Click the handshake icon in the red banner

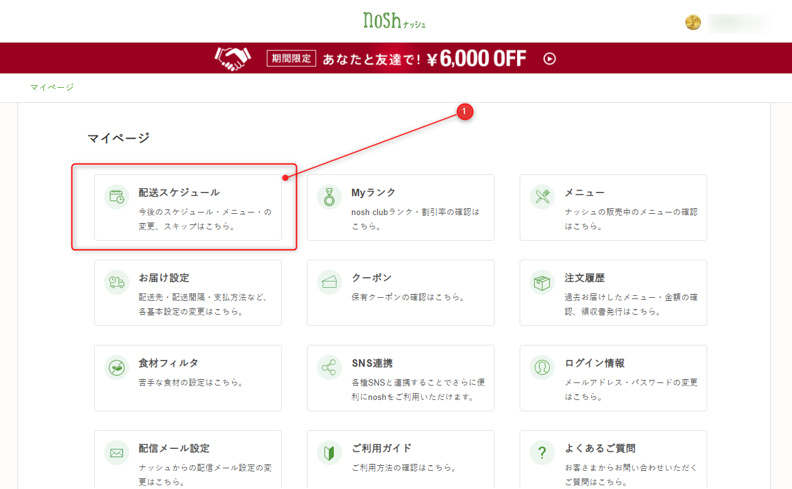pyautogui.click(x=232, y=59)
